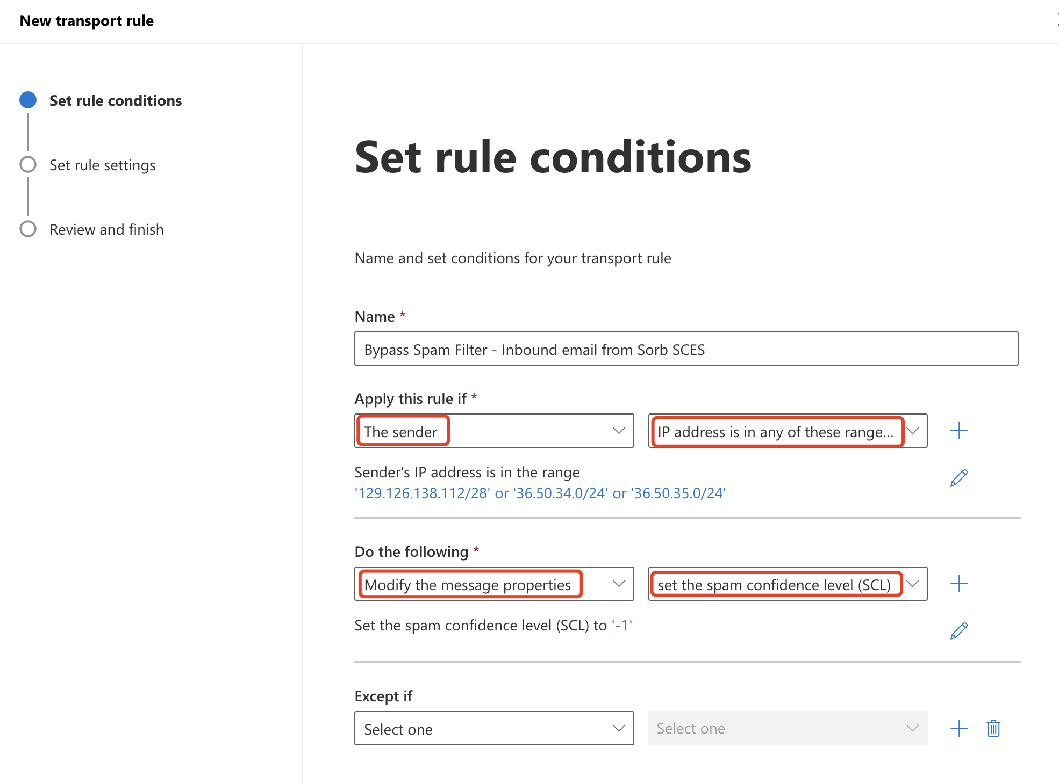This screenshot has height=784, width=1059.
Task: Open the Except if 'Select one' dropdown
Action: tap(493, 728)
